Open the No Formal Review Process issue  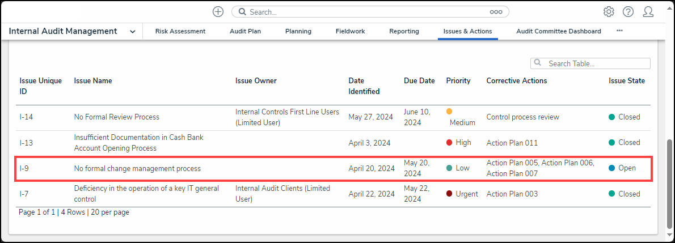pyautogui.click(x=117, y=117)
